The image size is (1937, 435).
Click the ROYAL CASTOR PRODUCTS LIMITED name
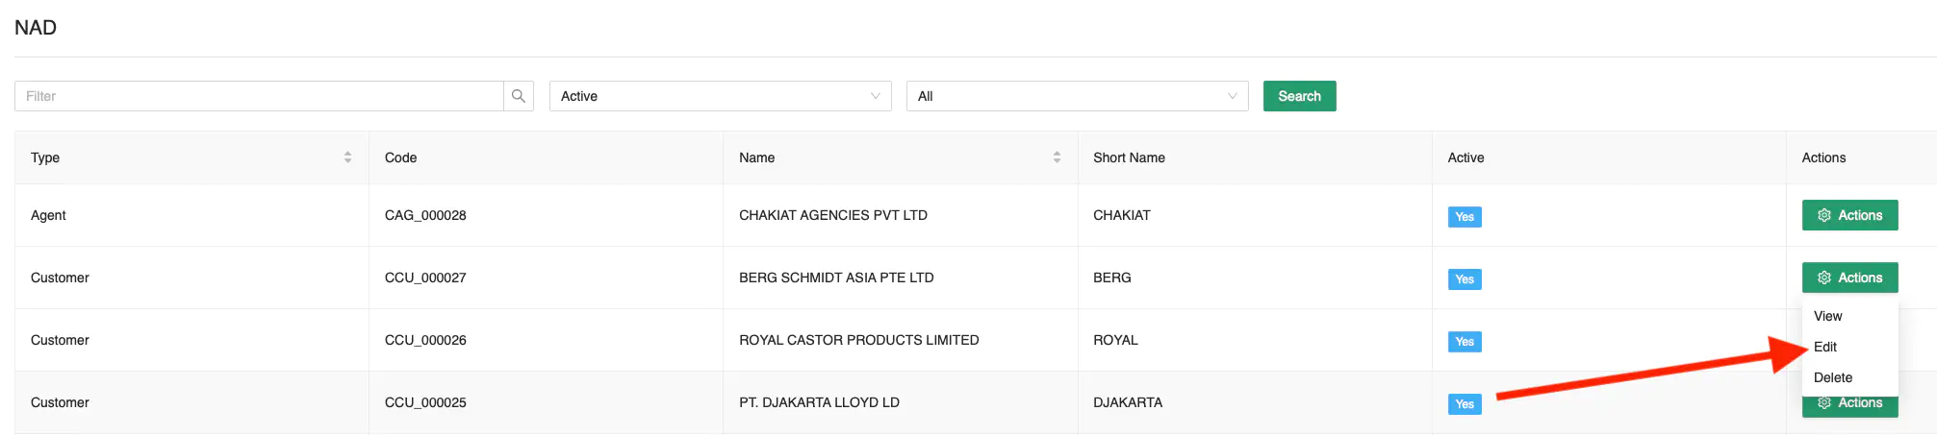click(x=858, y=340)
